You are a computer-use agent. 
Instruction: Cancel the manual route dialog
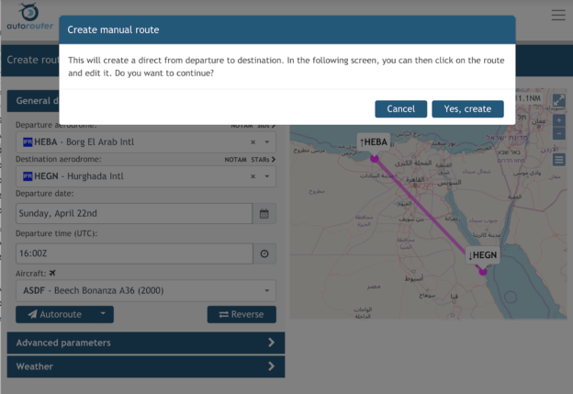point(400,108)
